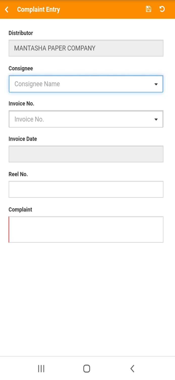Tap the Invoice Date label
The image size is (175, 380).
pos(23,139)
